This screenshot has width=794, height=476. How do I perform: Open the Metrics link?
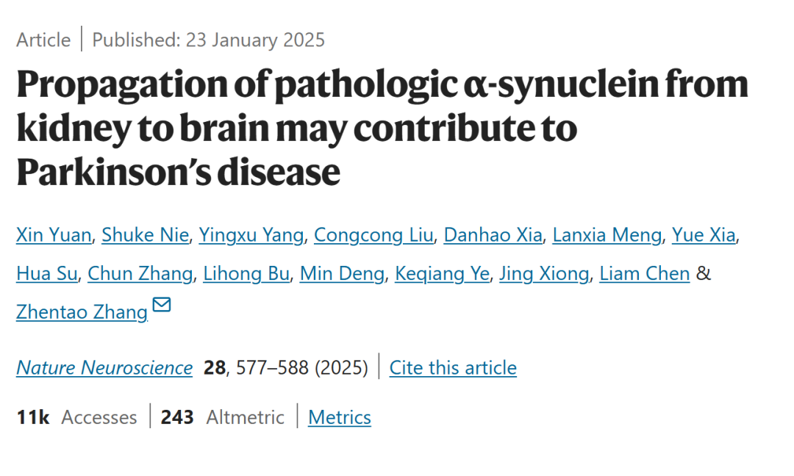[339, 417]
